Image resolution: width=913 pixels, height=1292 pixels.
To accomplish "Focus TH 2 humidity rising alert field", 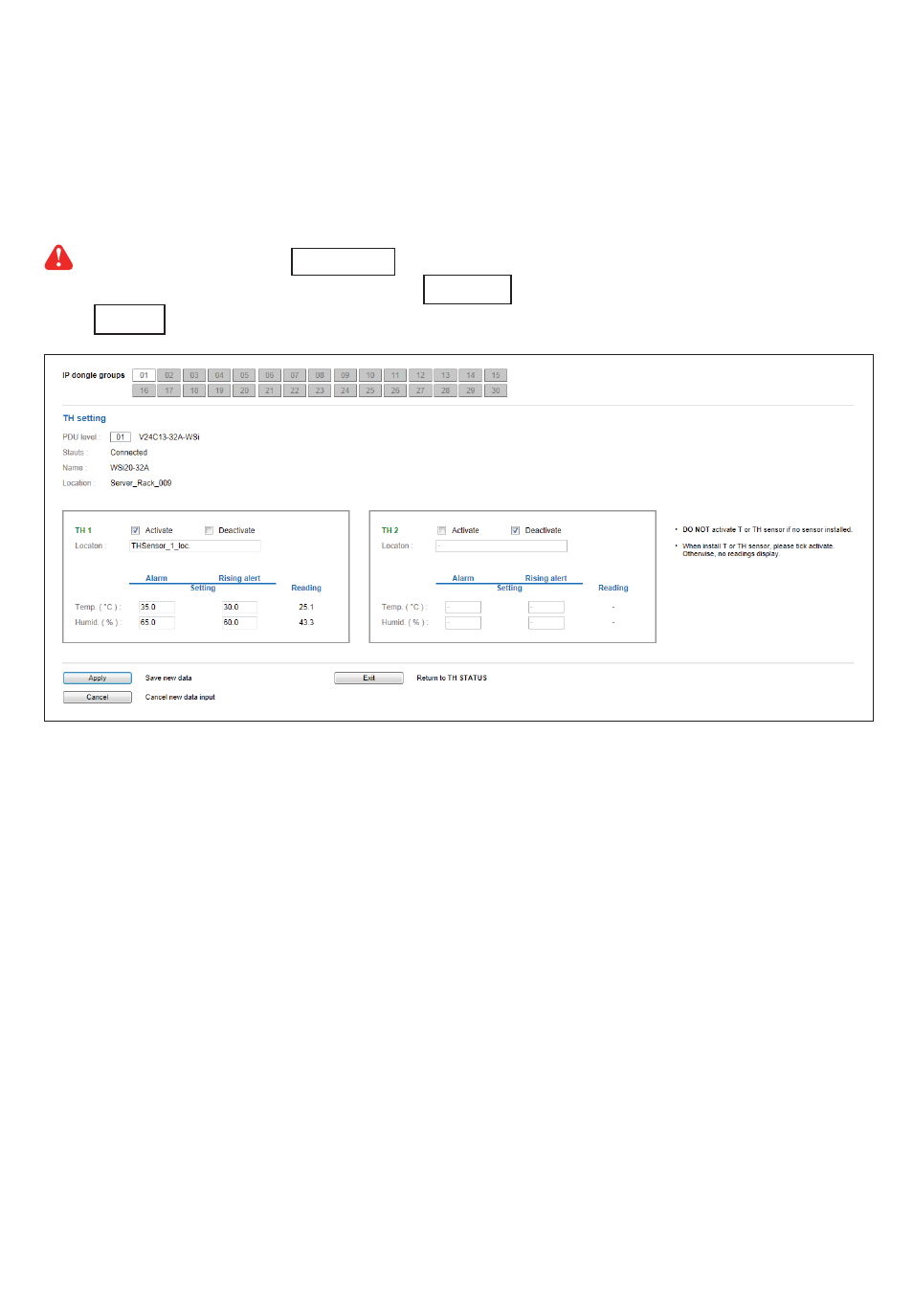I will [546, 622].
